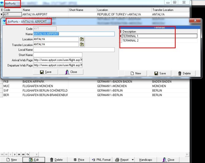Open the PNL Format option
205x163 pixels.
101,160
